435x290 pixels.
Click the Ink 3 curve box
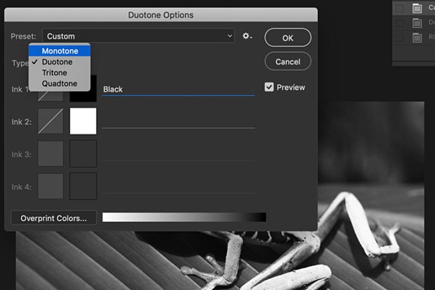(x=51, y=153)
